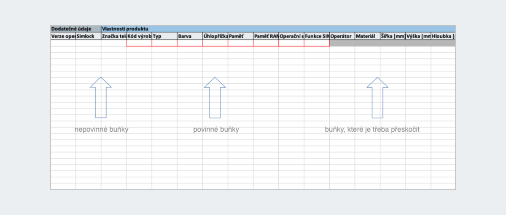Select first empty cell below 'Značka tel' header
506x215 pixels.
tap(114, 43)
